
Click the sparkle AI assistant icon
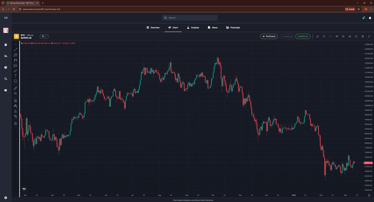point(364,18)
